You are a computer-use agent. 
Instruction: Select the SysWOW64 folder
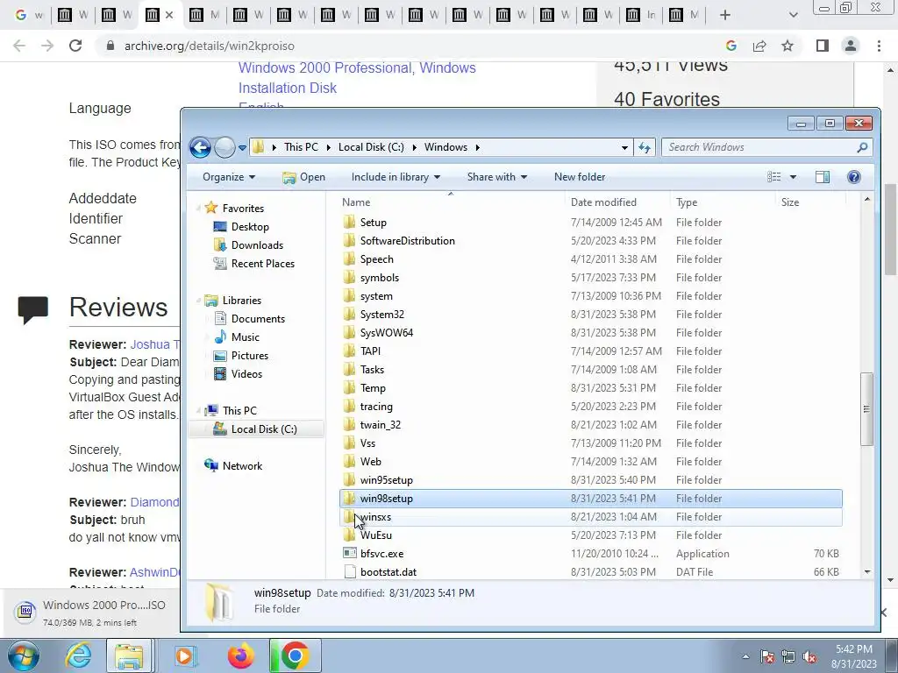387,332
